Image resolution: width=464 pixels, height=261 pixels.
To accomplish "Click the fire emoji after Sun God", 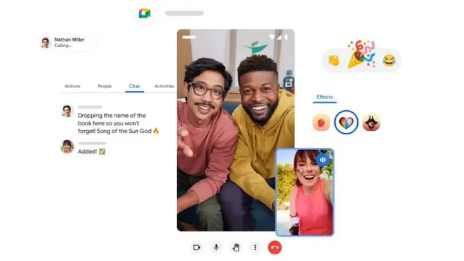I will click(x=156, y=131).
